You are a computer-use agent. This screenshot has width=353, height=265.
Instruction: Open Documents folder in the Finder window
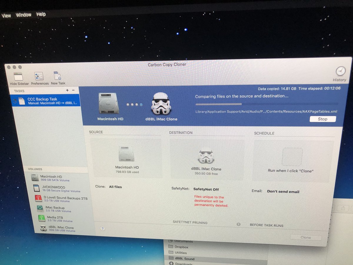(183, 241)
